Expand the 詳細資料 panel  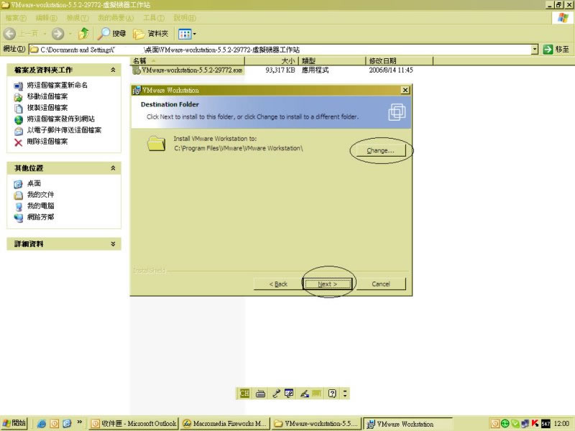coord(113,244)
